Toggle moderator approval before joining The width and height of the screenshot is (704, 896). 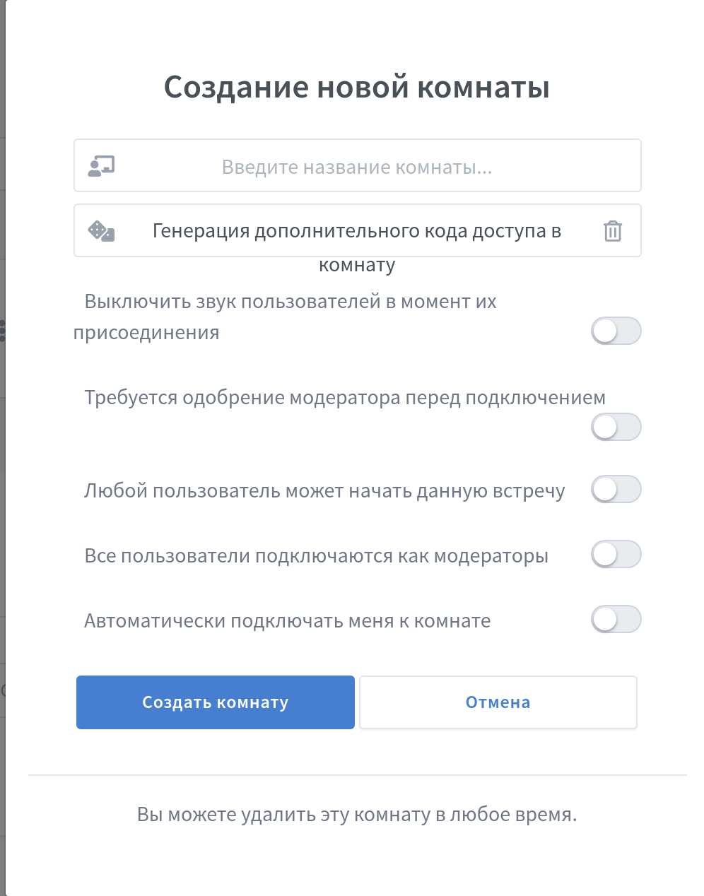(616, 427)
